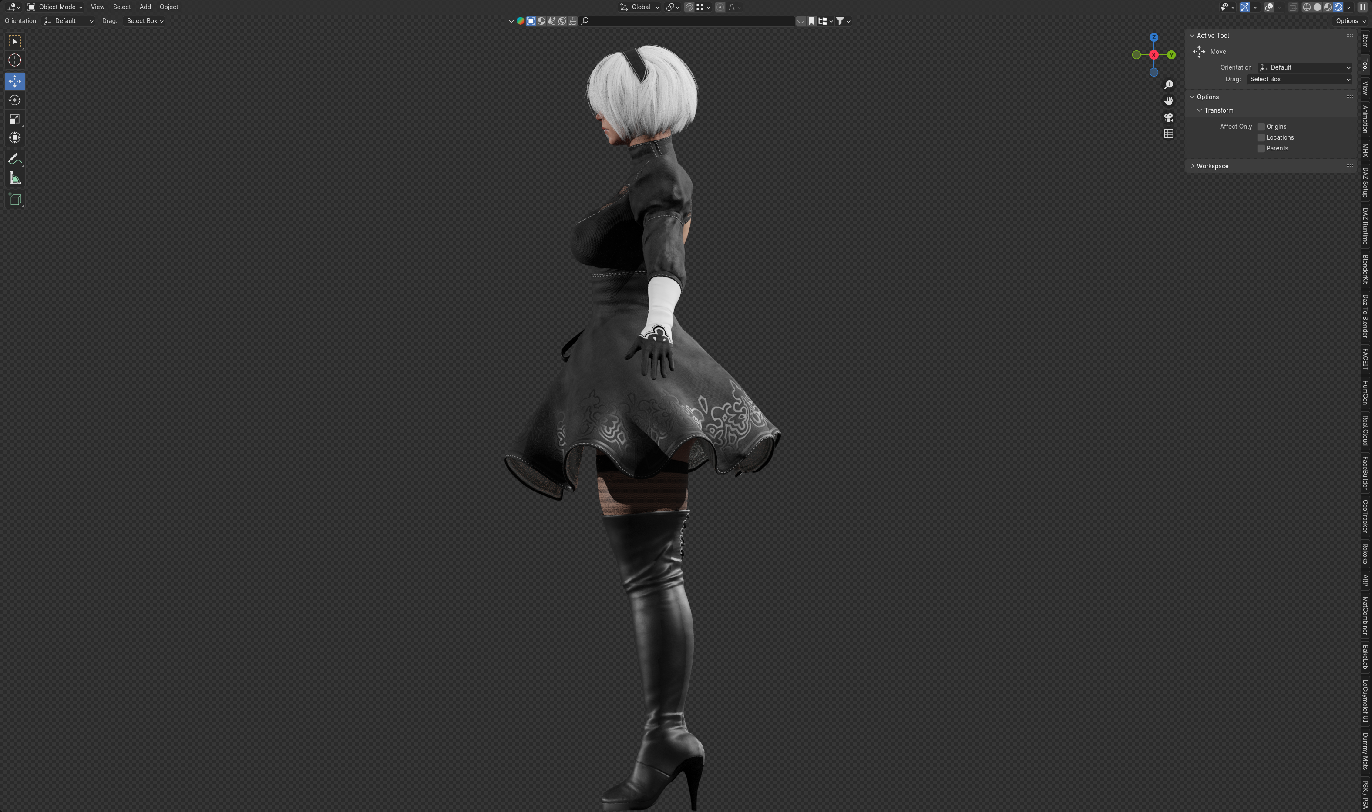Open the selectability and visibility dropdown

1227,7
